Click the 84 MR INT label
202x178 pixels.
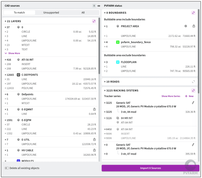127,118
